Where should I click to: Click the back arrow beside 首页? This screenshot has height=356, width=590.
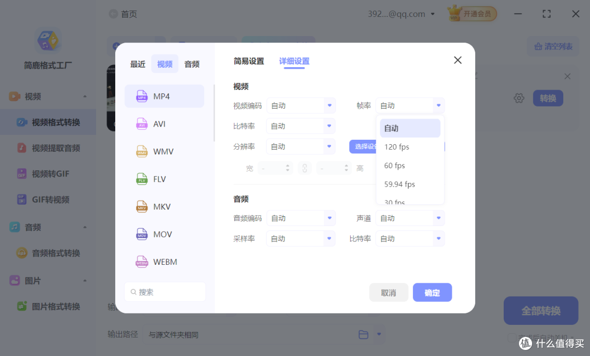click(x=113, y=14)
